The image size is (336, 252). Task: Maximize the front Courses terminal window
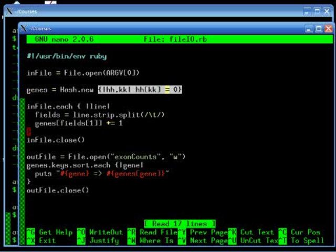click(x=319, y=28)
